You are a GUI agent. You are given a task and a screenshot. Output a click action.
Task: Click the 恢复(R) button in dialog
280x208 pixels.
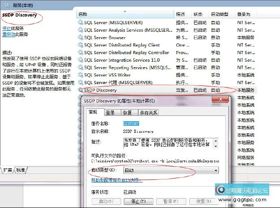click(204, 201)
